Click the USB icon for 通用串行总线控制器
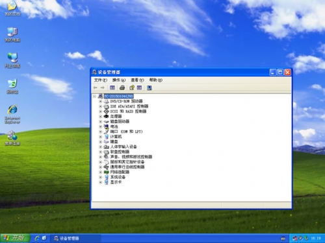 click(x=106, y=167)
